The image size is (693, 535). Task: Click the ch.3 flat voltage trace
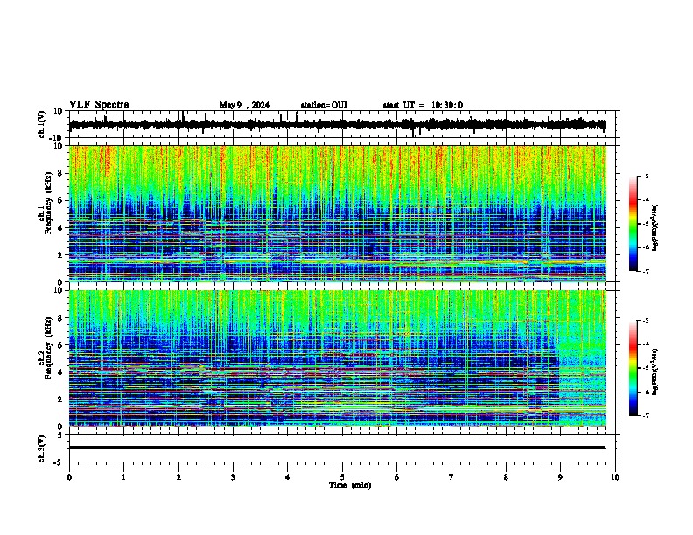pos(338,448)
